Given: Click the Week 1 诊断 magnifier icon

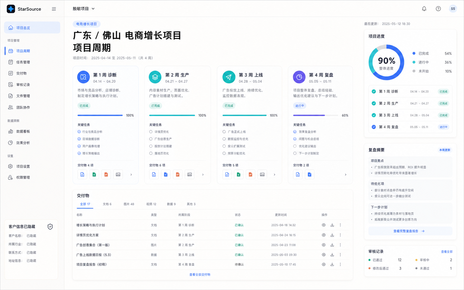Looking at the screenshot, I should [x=83, y=77].
